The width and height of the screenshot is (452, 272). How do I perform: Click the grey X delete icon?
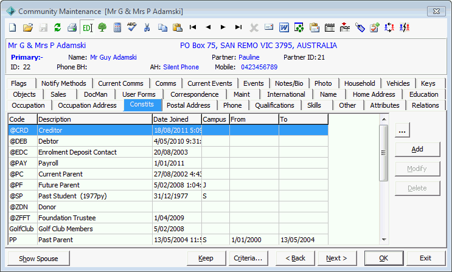254,28
